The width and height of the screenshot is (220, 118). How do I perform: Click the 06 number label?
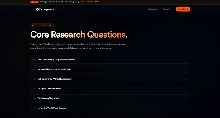coord(35,108)
